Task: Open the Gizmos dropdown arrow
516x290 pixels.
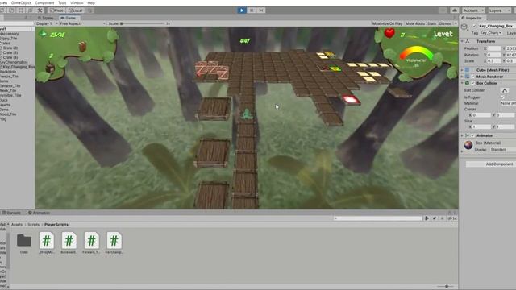Action: (456, 23)
